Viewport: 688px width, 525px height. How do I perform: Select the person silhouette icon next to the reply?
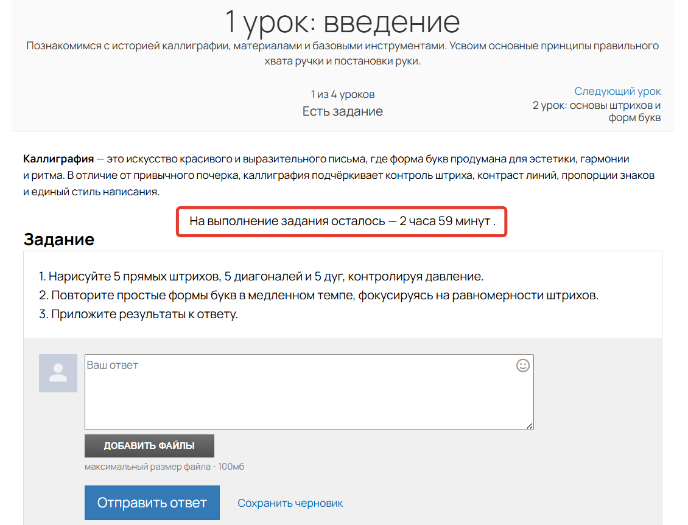[x=58, y=372]
